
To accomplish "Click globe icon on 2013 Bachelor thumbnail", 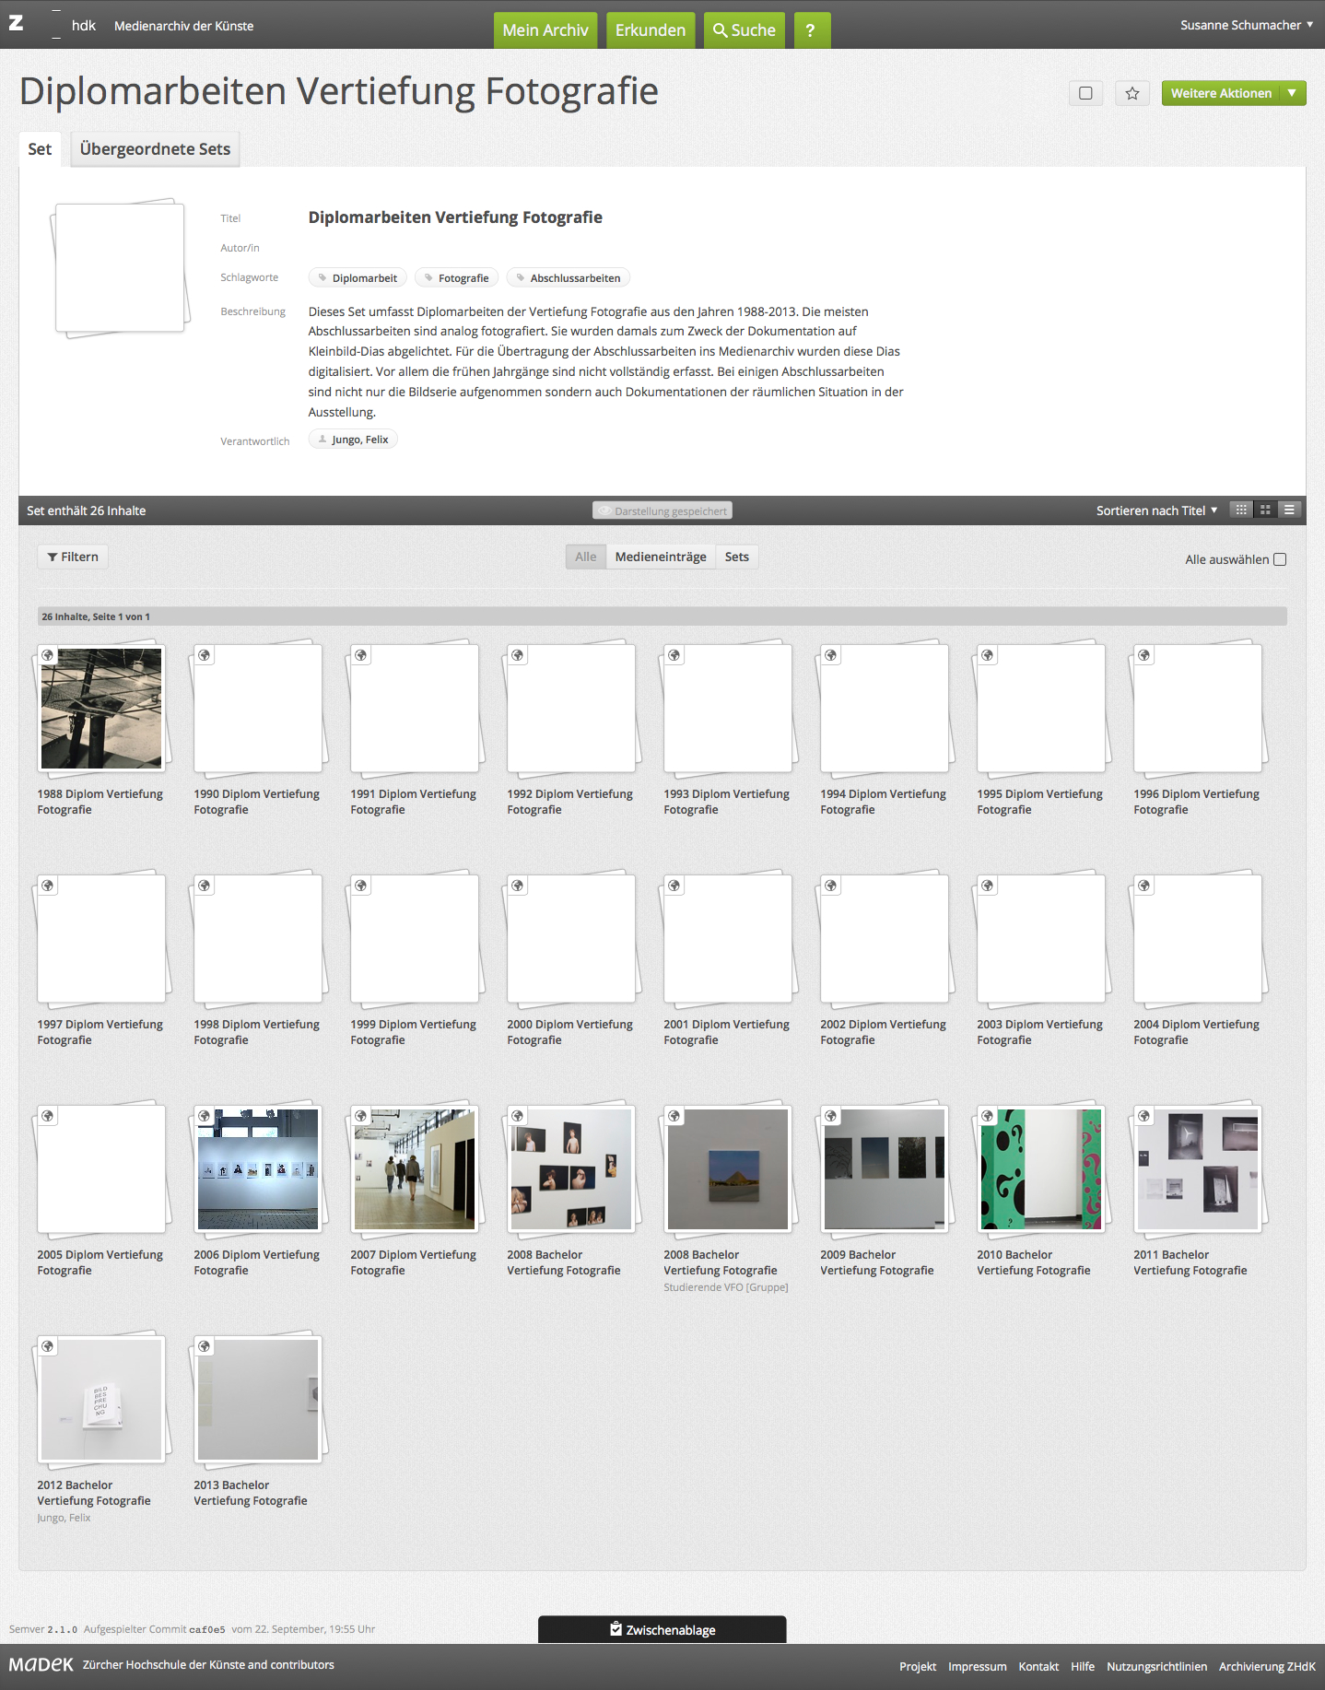I will (x=205, y=1346).
